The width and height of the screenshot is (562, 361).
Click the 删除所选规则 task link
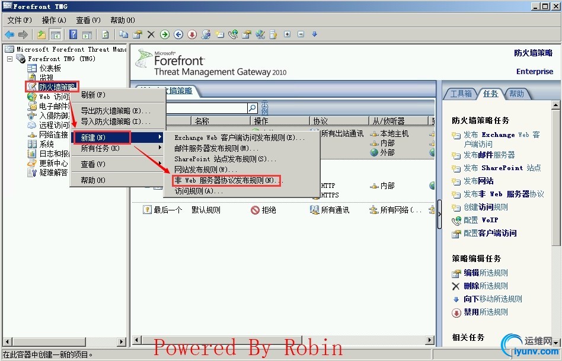[486, 286]
